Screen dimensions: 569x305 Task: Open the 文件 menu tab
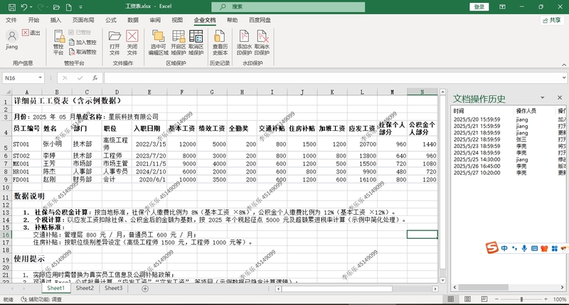[11, 20]
